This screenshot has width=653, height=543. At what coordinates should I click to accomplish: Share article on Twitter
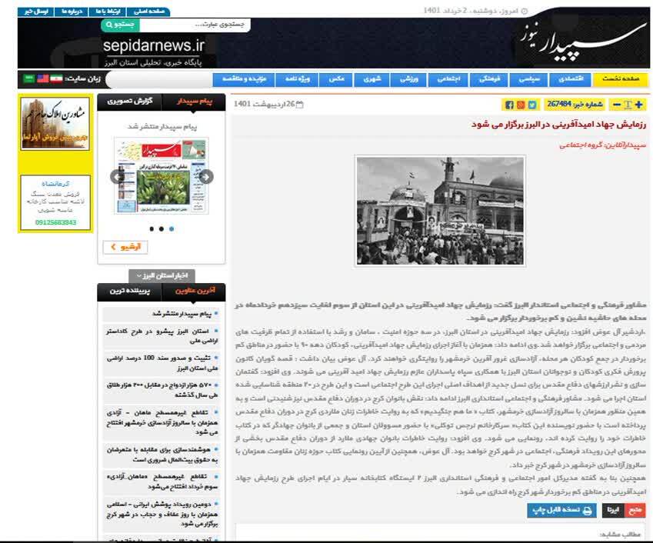point(531,105)
